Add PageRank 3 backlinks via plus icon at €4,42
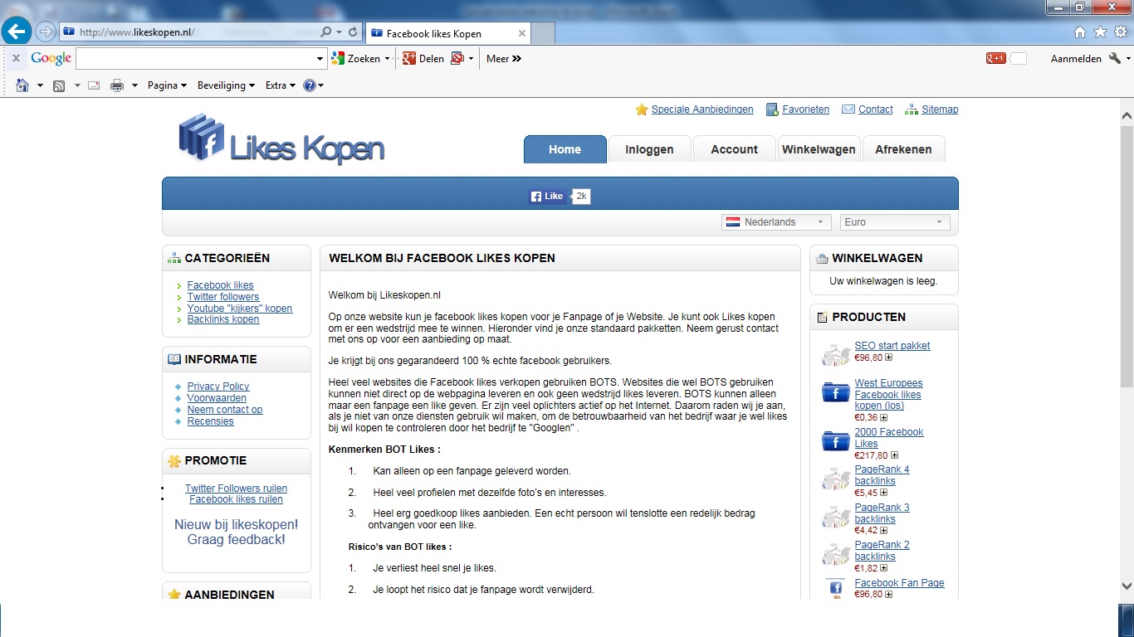 click(883, 531)
